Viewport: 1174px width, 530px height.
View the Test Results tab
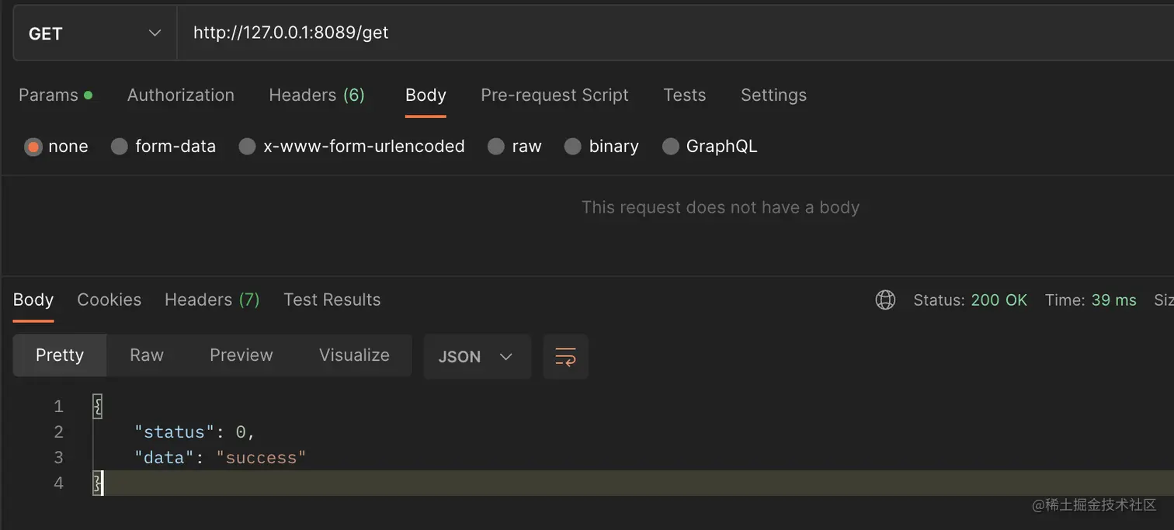point(332,300)
